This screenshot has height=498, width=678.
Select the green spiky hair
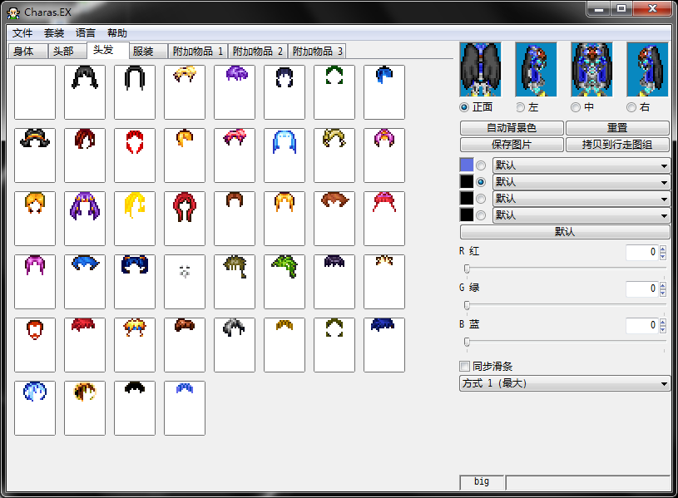coord(285,281)
